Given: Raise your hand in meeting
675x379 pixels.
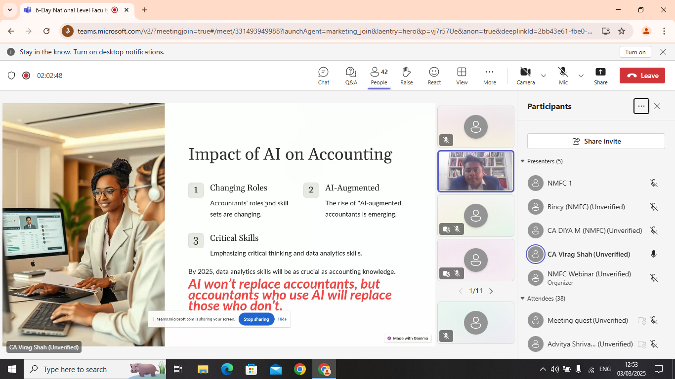Looking at the screenshot, I should click(x=406, y=76).
